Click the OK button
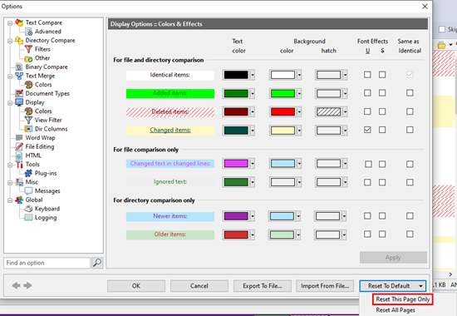 click(136, 286)
